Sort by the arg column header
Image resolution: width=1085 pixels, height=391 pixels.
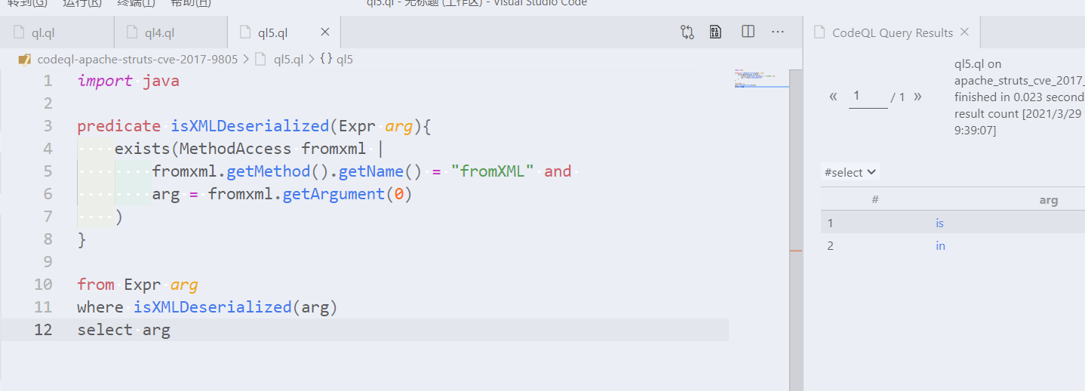[1048, 199]
